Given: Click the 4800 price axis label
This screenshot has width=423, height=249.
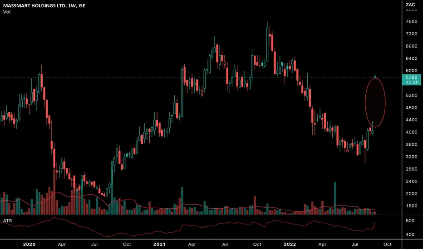Looking at the screenshot, I should click(x=411, y=108).
